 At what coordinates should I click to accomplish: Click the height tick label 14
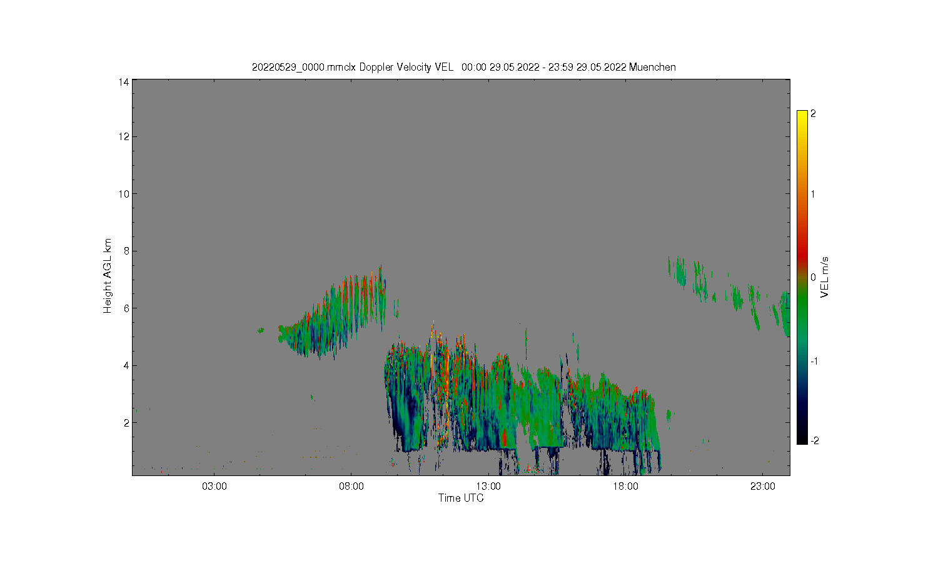point(124,82)
